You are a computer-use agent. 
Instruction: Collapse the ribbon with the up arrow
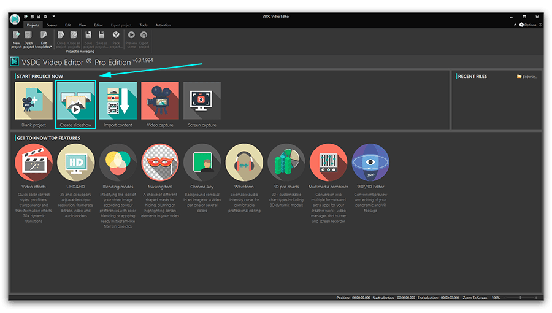[x=515, y=25]
